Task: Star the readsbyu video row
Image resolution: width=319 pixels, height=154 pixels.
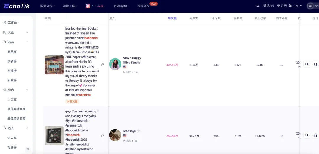Action: pos(315,135)
